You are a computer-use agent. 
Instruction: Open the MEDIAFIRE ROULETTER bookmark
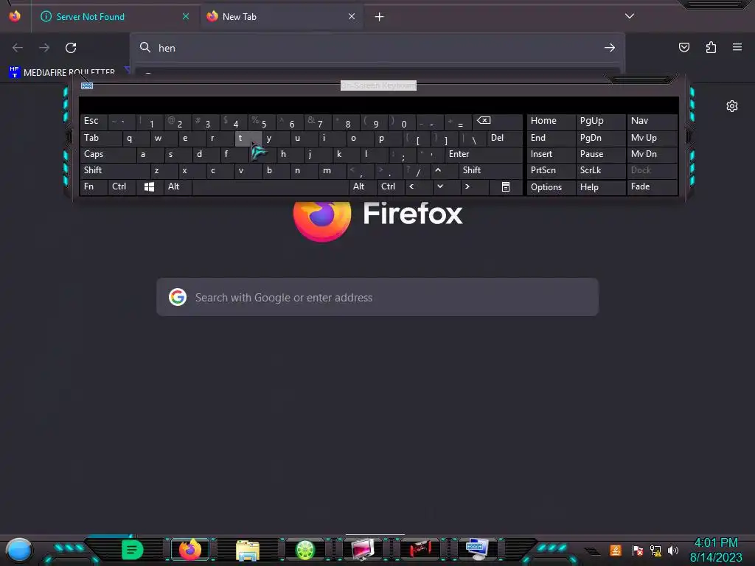coord(62,72)
